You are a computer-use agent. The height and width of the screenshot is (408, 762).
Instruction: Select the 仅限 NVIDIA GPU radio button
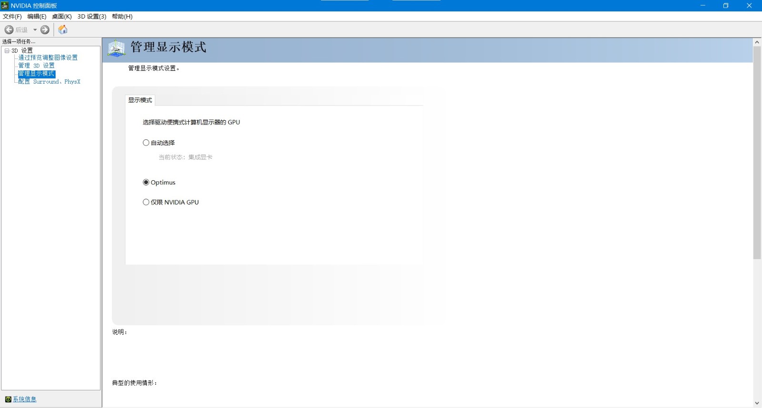[146, 202]
